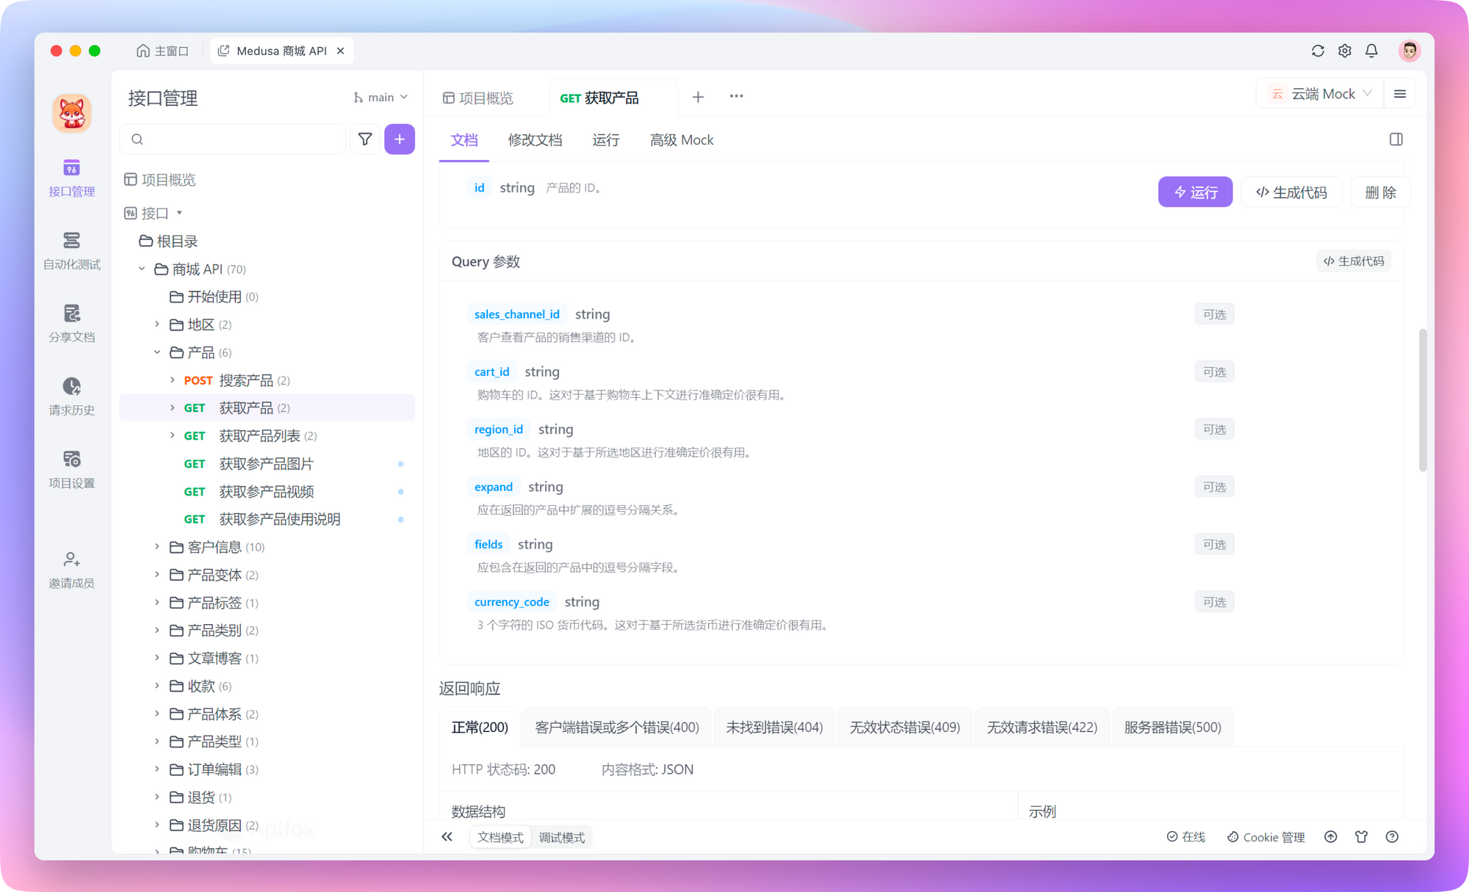This screenshot has width=1469, height=892.
Task: Click the 请求历史 sidebar icon
Action: click(71, 388)
